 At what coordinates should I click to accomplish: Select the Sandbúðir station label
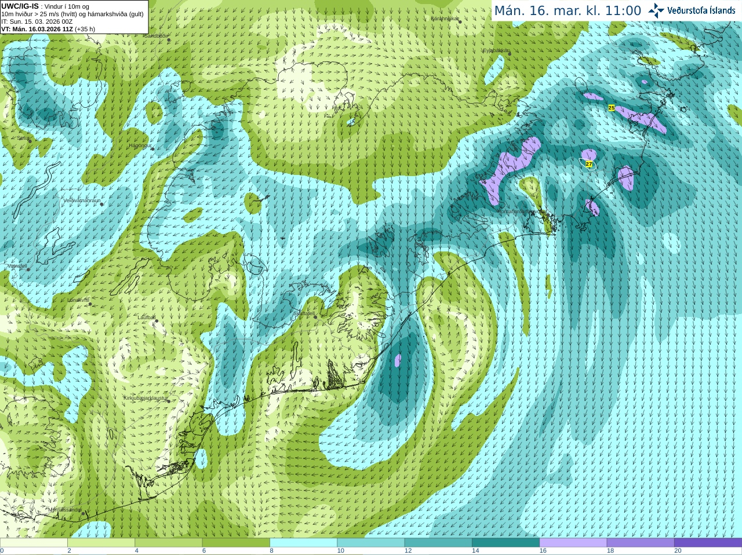pos(155,35)
